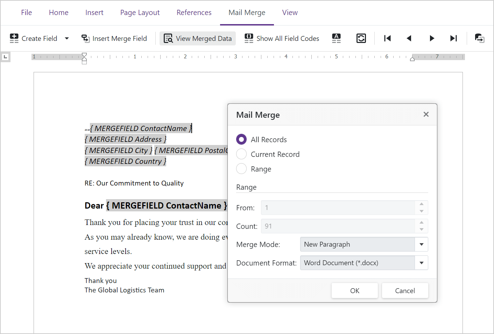Select the Insert Merge Field icon
Screen dimensions: 494x334
pyautogui.click(x=85, y=38)
